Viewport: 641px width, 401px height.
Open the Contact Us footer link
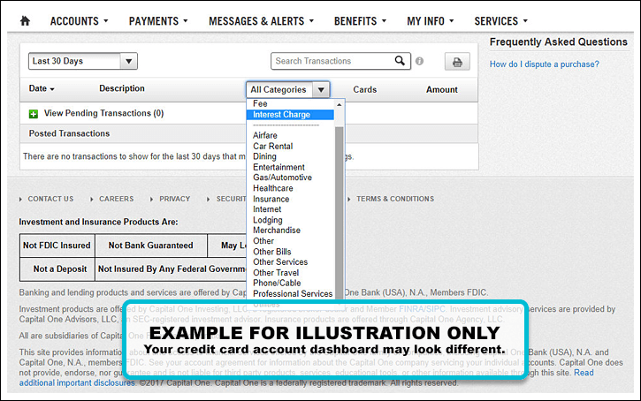(x=50, y=199)
